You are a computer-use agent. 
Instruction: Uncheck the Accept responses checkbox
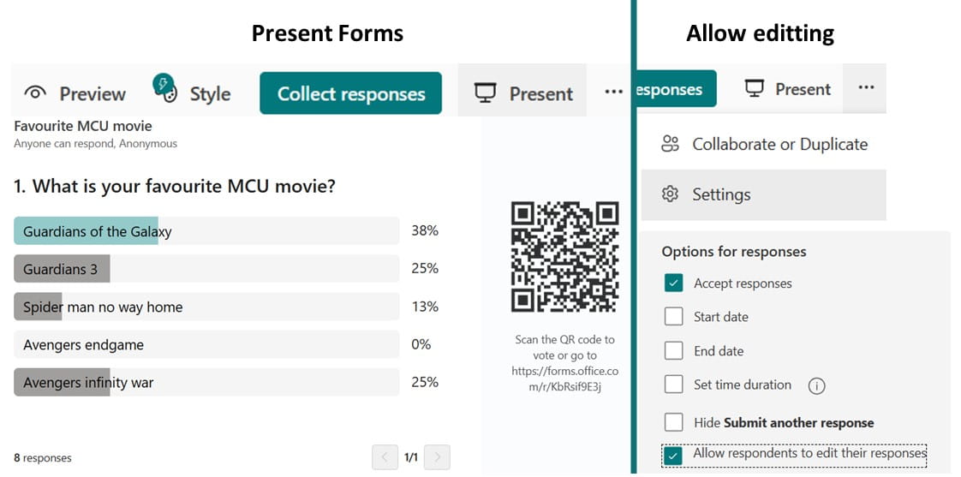pyautogui.click(x=673, y=283)
